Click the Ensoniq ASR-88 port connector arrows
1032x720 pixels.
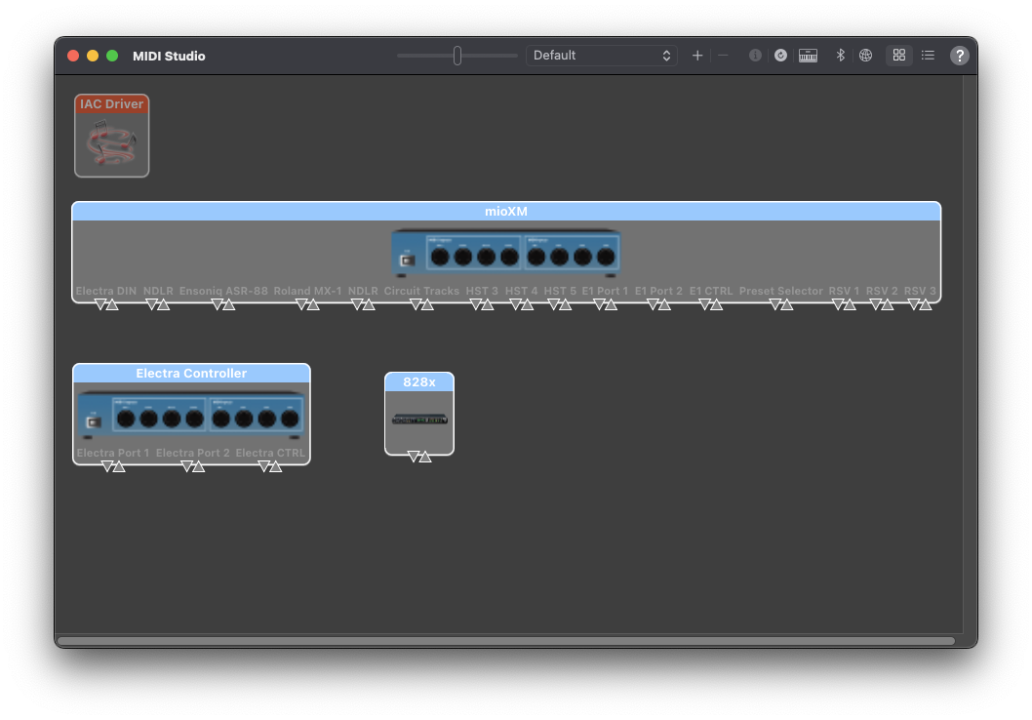click(x=223, y=304)
